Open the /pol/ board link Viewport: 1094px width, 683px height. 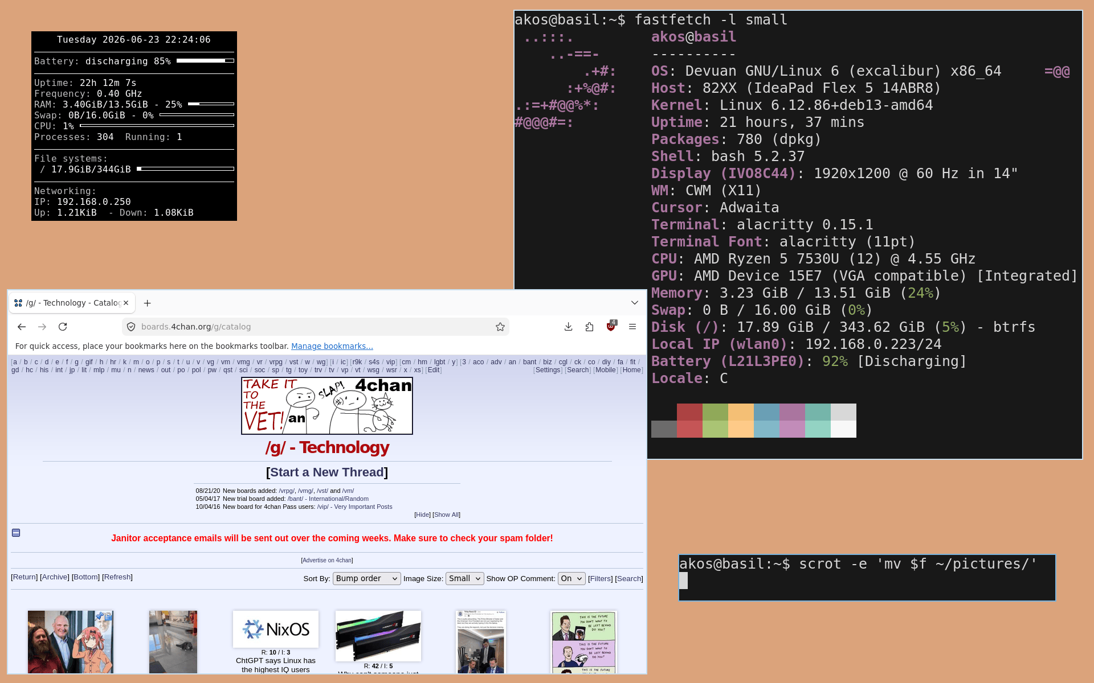tap(197, 370)
